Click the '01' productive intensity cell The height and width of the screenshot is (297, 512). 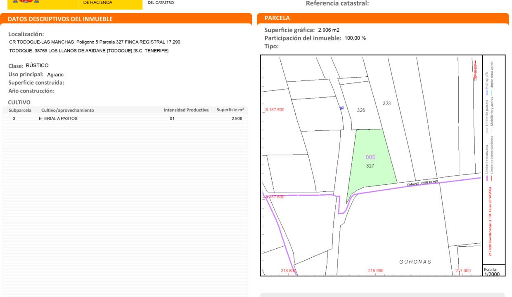point(172,118)
